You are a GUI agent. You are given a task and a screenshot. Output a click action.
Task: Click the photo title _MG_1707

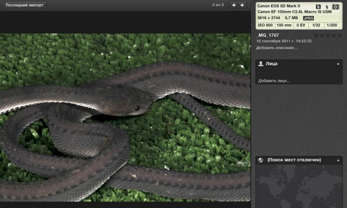click(x=268, y=35)
